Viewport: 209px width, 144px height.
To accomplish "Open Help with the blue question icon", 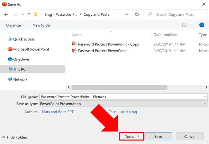I will [202, 25].
